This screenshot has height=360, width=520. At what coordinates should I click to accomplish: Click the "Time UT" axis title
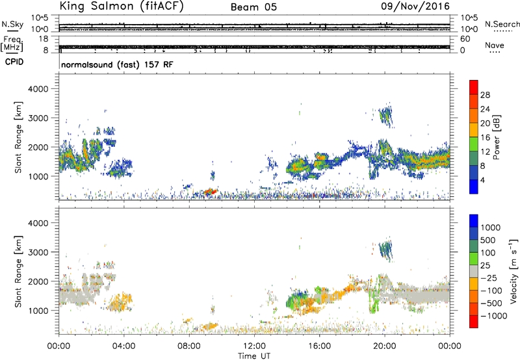click(254, 356)
